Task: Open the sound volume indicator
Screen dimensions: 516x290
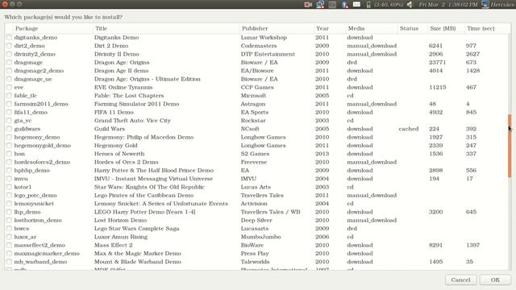Action: 410,4
